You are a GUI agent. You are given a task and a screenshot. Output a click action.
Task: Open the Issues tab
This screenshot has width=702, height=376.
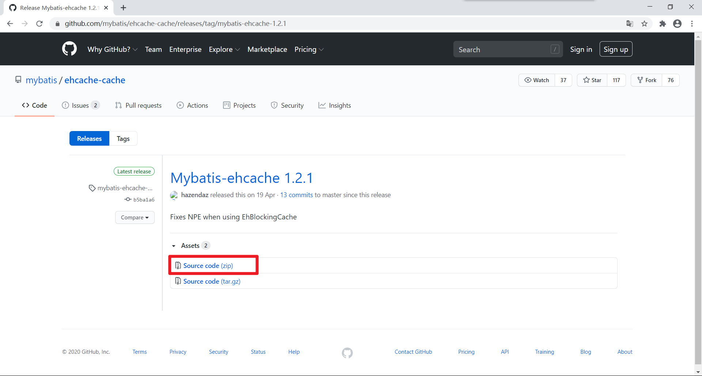click(81, 105)
